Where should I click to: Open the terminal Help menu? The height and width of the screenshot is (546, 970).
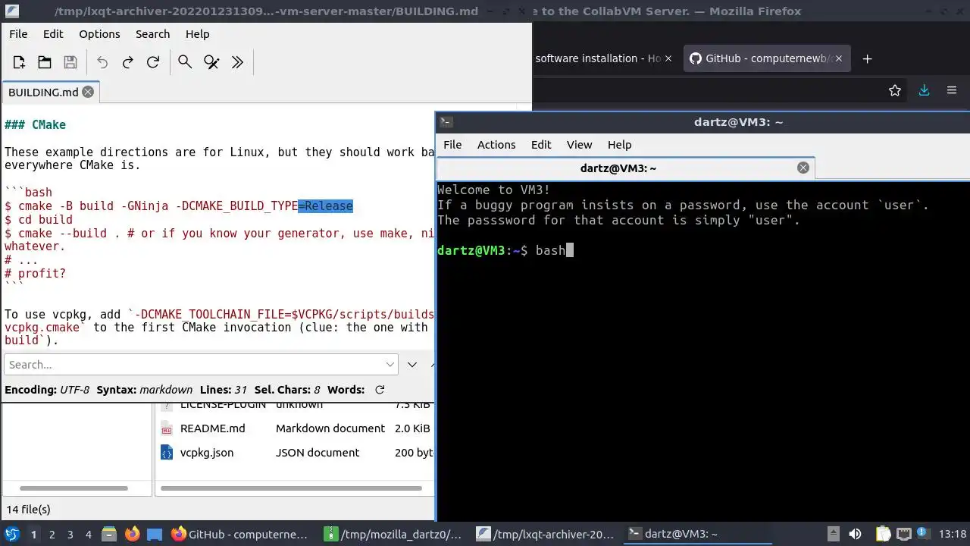tap(619, 145)
